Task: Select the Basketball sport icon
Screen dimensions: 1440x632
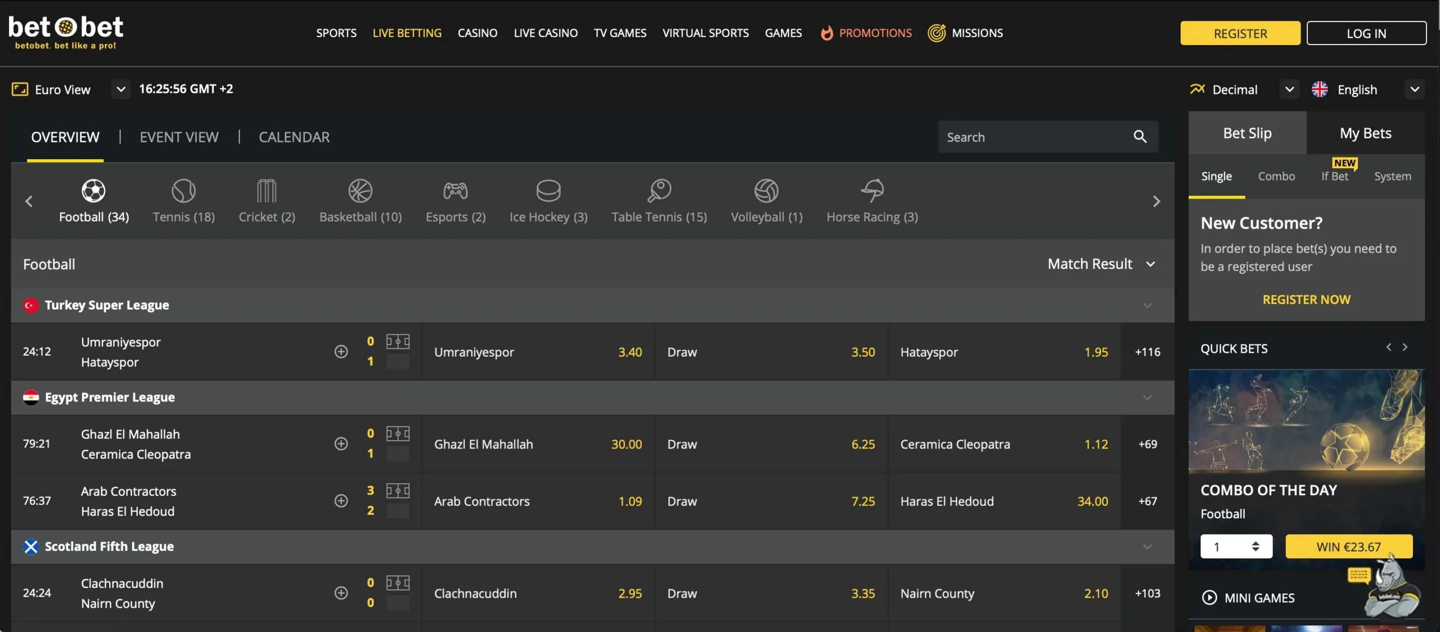Action: pos(360,191)
